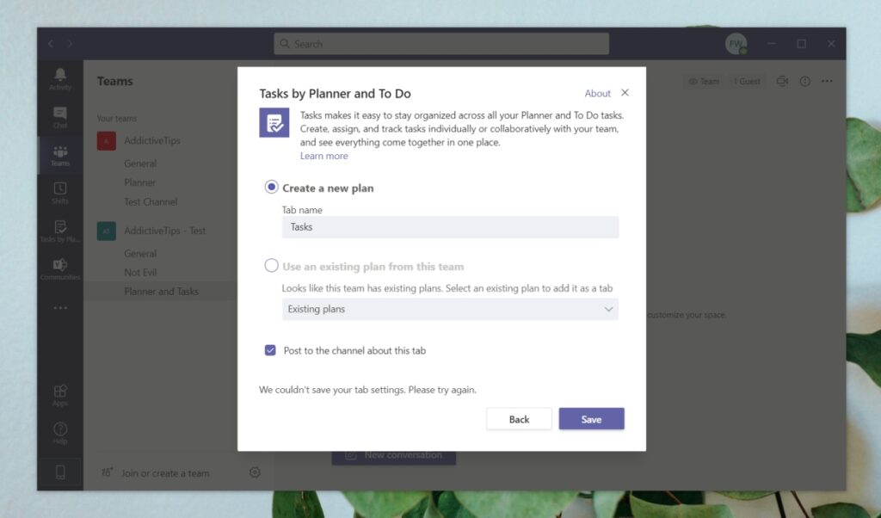
Task: Uncheck Post to the channel about this tab
Action: pyautogui.click(x=271, y=350)
